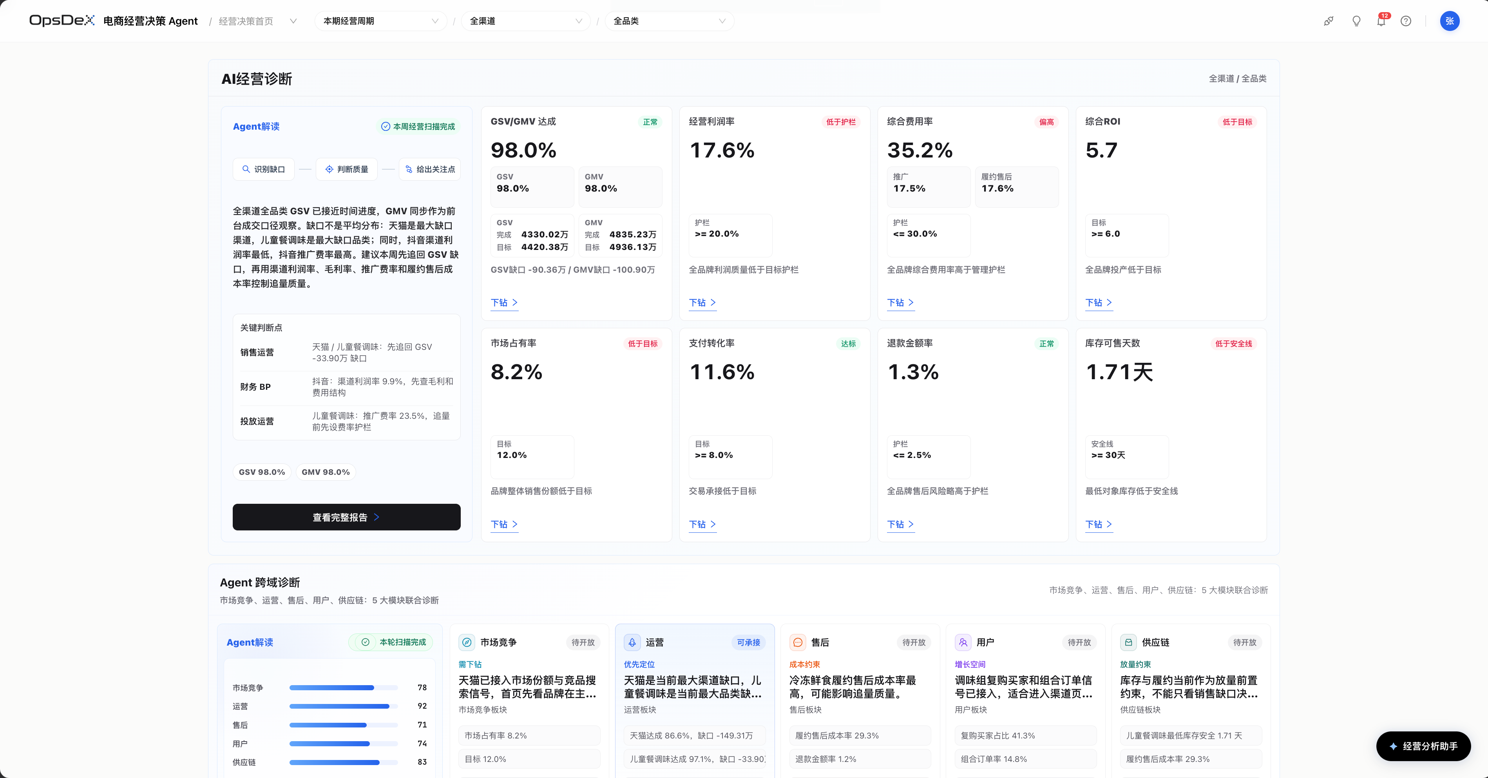
Task: Select the 识别缺口 step chip
Action: [x=264, y=169]
